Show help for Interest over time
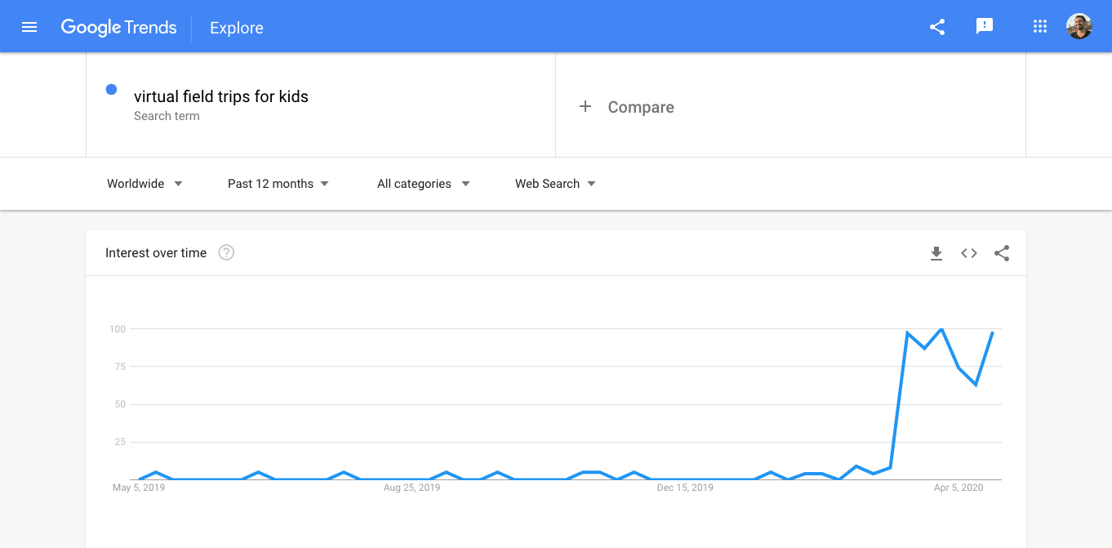The height and width of the screenshot is (548, 1112). coord(227,253)
